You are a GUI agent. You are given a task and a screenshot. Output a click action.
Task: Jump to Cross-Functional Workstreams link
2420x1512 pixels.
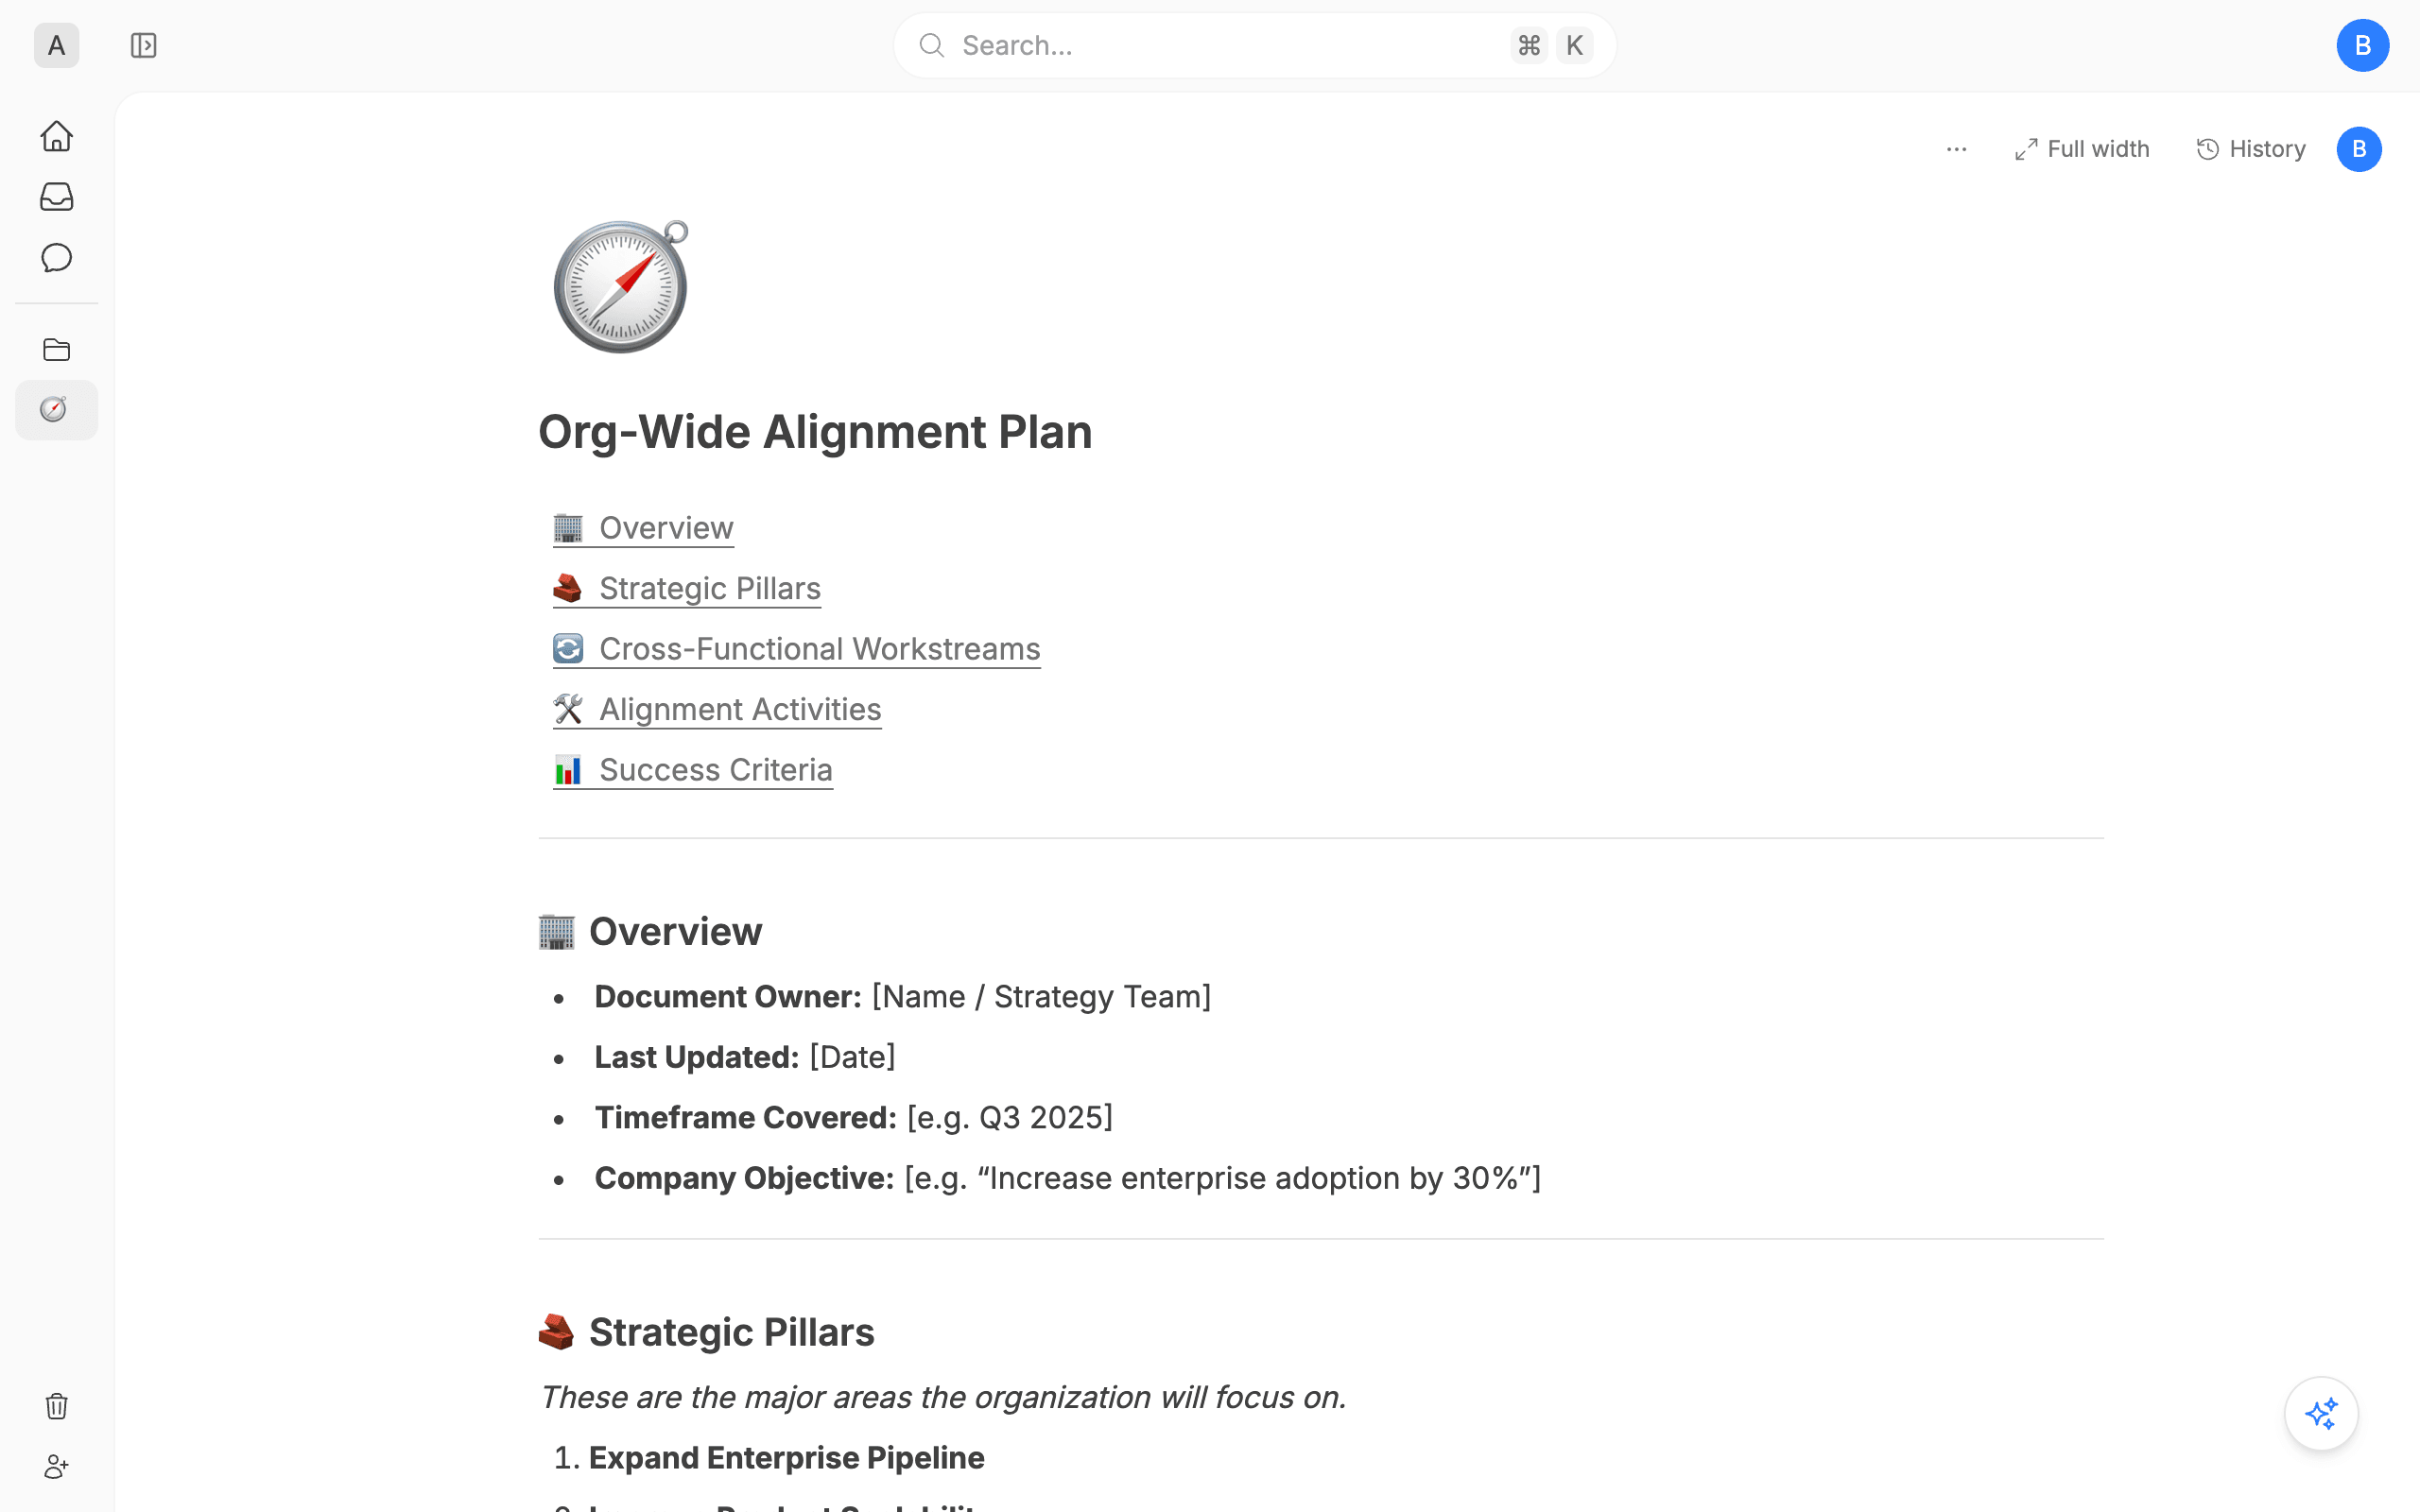[x=796, y=649]
